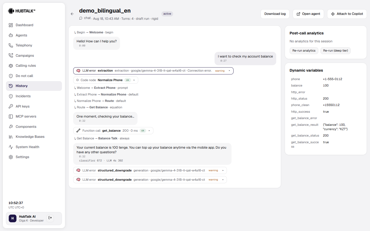Click the logout icon beside HubTalk AI

tap(50, 218)
